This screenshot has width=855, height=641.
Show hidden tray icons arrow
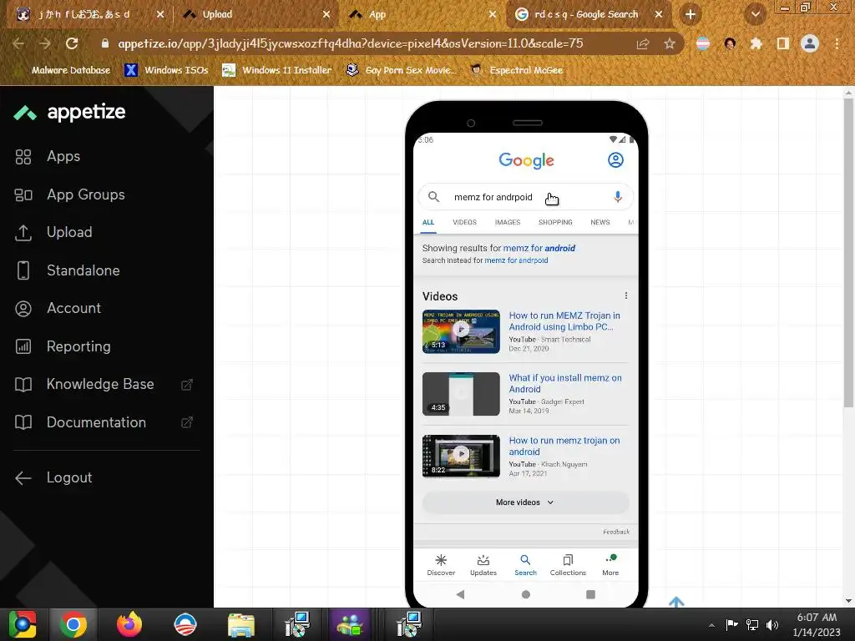[x=711, y=625]
